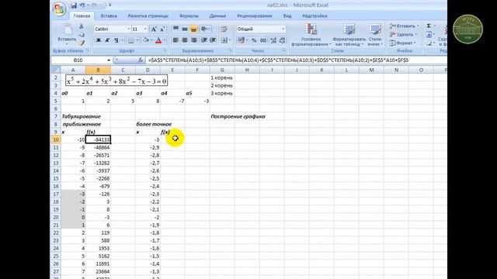Undo the last action
The width and height of the screenshot is (497, 279).
[82, 5]
